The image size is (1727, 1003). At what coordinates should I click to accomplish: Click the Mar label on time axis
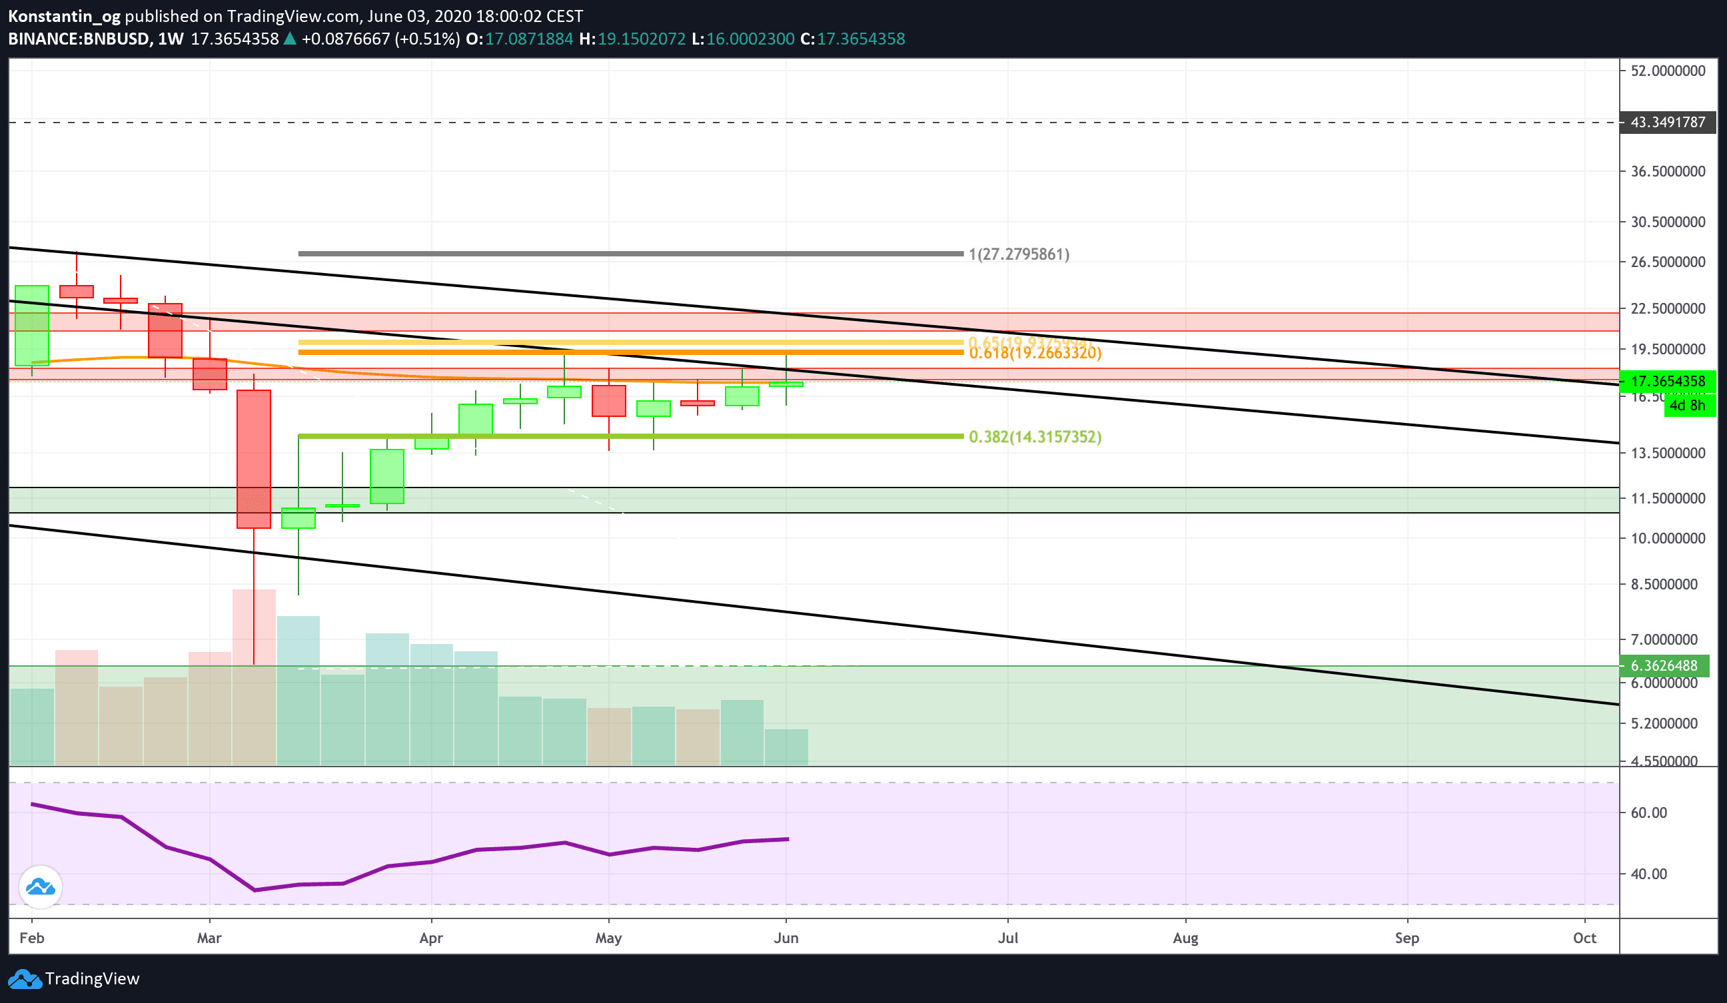209,938
